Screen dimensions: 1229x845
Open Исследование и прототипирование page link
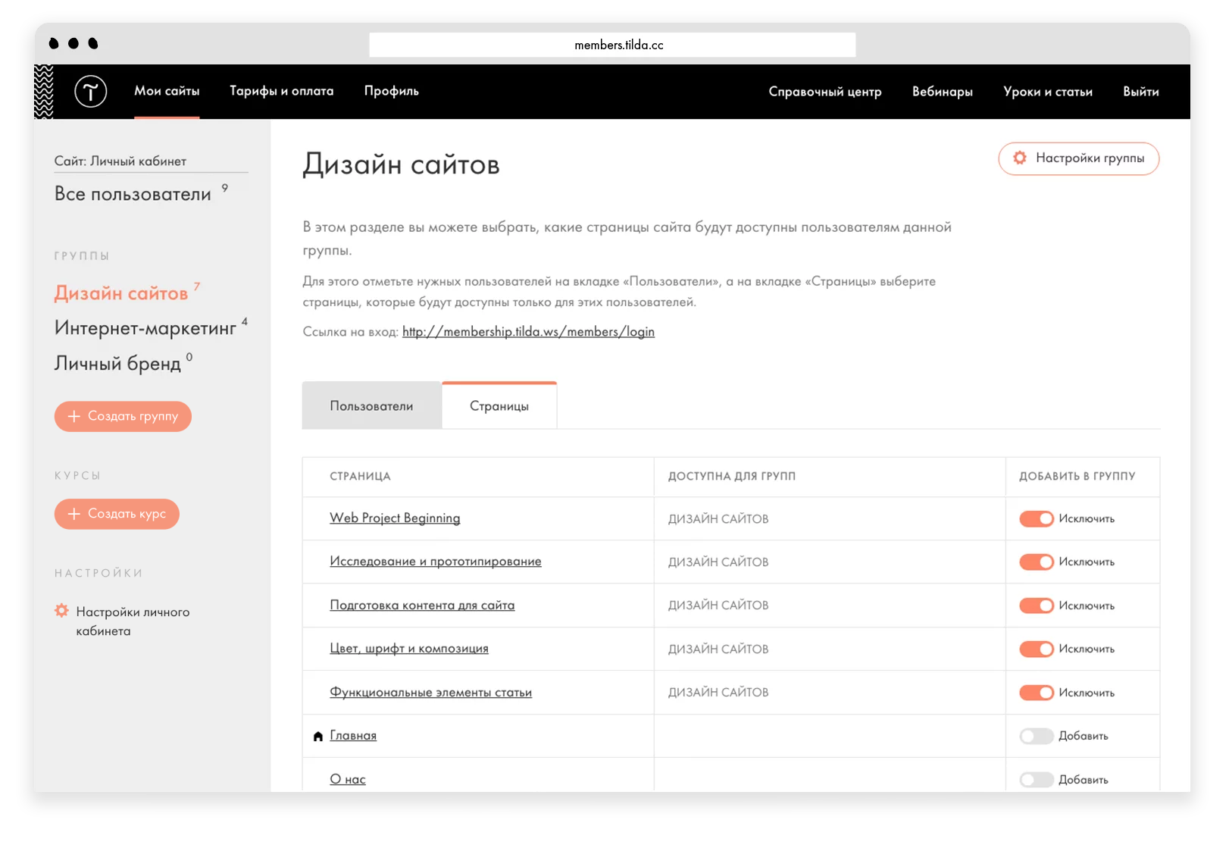[x=436, y=562]
